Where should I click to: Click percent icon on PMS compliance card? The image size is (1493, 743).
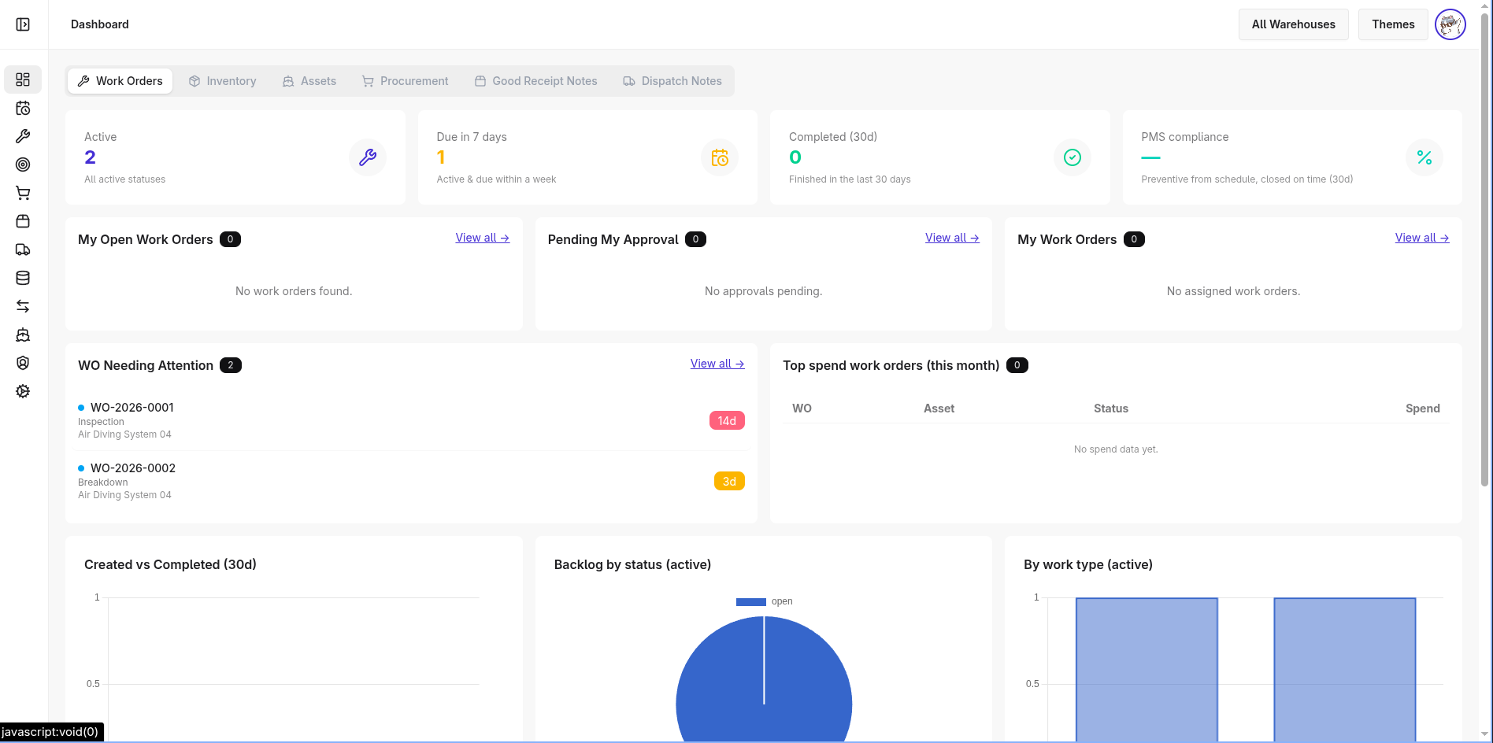click(1424, 157)
